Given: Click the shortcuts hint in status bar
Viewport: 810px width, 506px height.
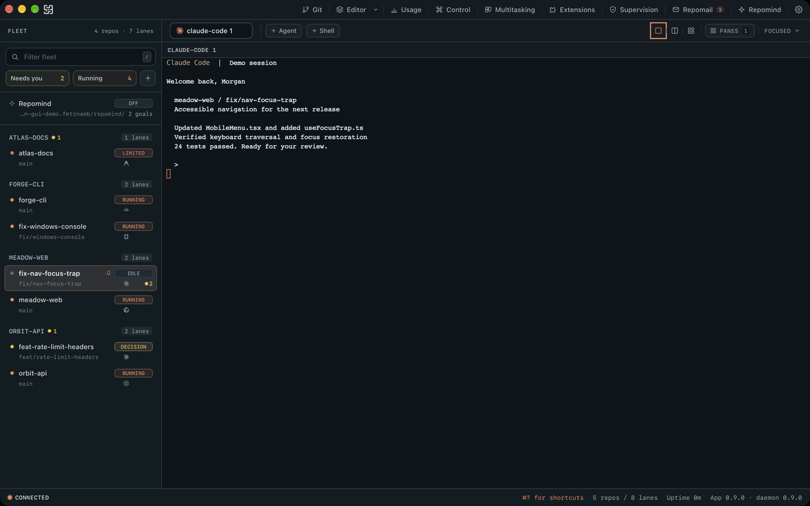Looking at the screenshot, I should [x=553, y=498].
